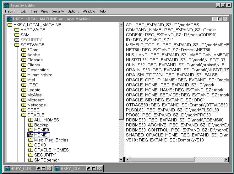Click the open HOME1 folder icon
This screenshot has height=174, width=234.
[x=30, y=135]
